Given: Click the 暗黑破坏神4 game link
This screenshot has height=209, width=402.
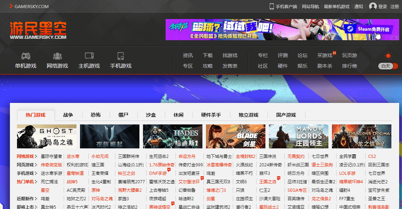Looking at the screenshot, I should (351, 182).
